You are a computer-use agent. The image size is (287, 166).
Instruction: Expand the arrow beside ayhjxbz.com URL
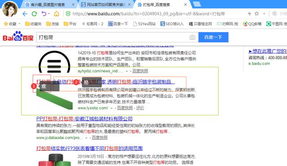tap(126, 71)
